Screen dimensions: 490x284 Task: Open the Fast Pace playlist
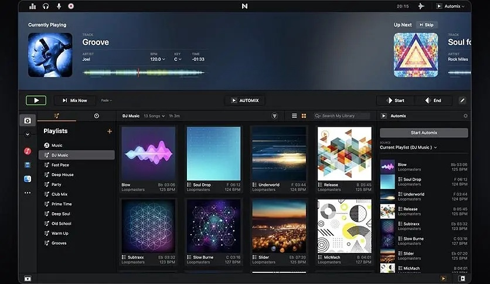(77, 165)
